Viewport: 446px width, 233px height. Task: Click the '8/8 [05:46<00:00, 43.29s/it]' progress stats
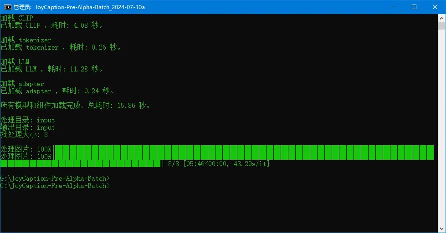coord(219,164)
